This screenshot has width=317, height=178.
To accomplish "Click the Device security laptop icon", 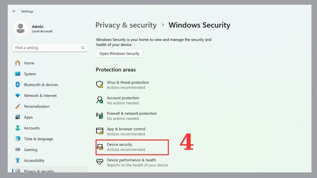I will tap(100, 147).
